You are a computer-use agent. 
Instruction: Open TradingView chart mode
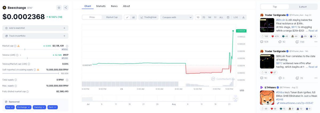(148, 17)
